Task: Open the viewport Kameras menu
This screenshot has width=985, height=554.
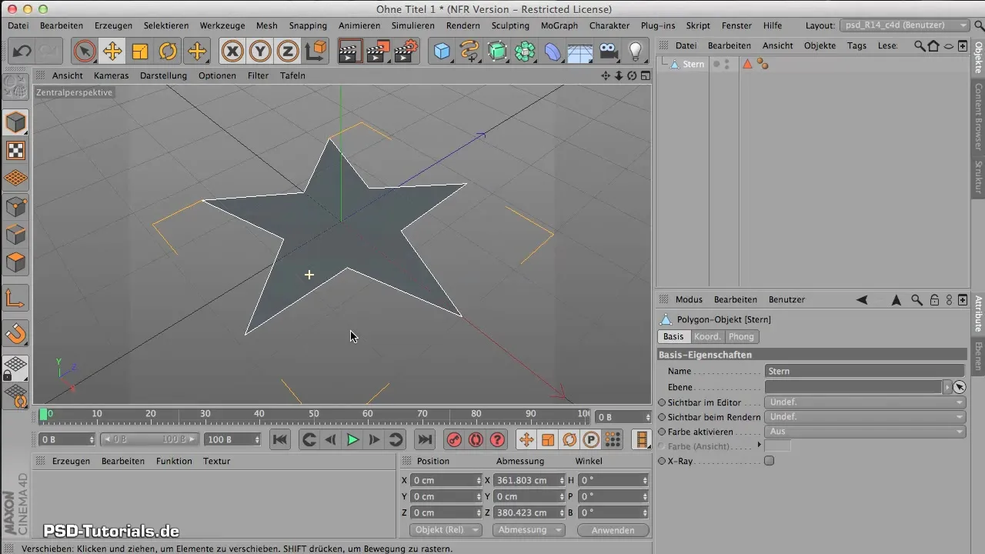Action: [x=111, y=75]
